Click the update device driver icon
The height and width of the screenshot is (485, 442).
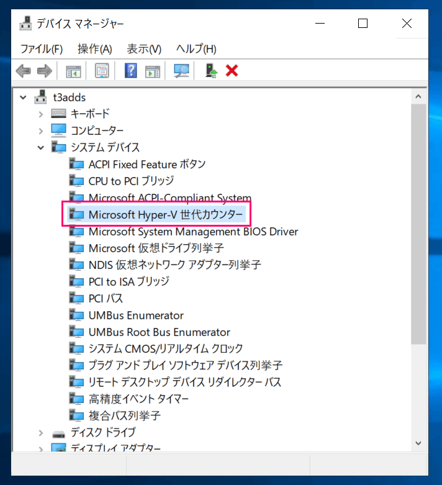coord(211,71)
